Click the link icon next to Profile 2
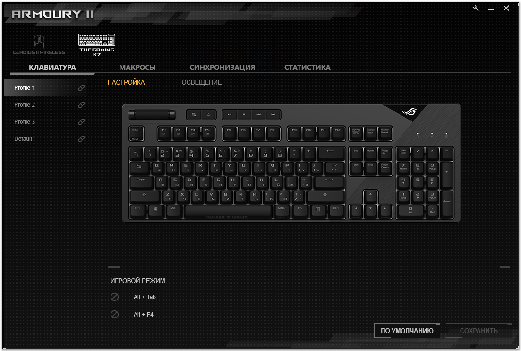This screenshot has height=351, width=521. click(81, 105)
